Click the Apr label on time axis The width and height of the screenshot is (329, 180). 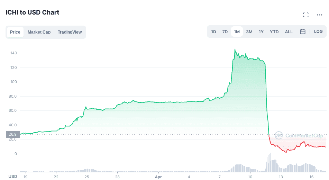click(158, 177)
